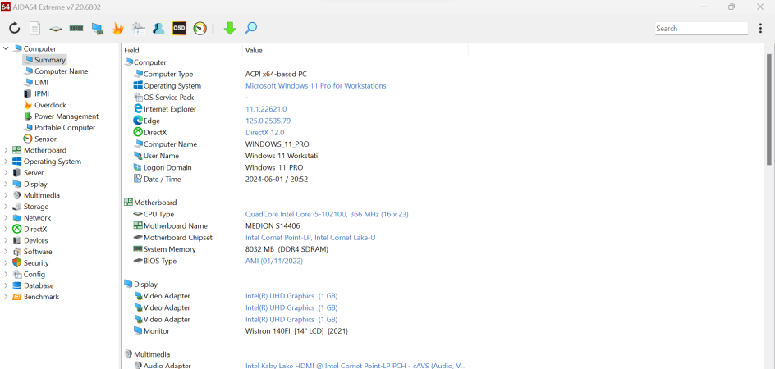
Task: Click the Refresh toolbar icon
Action: [14, 28]
